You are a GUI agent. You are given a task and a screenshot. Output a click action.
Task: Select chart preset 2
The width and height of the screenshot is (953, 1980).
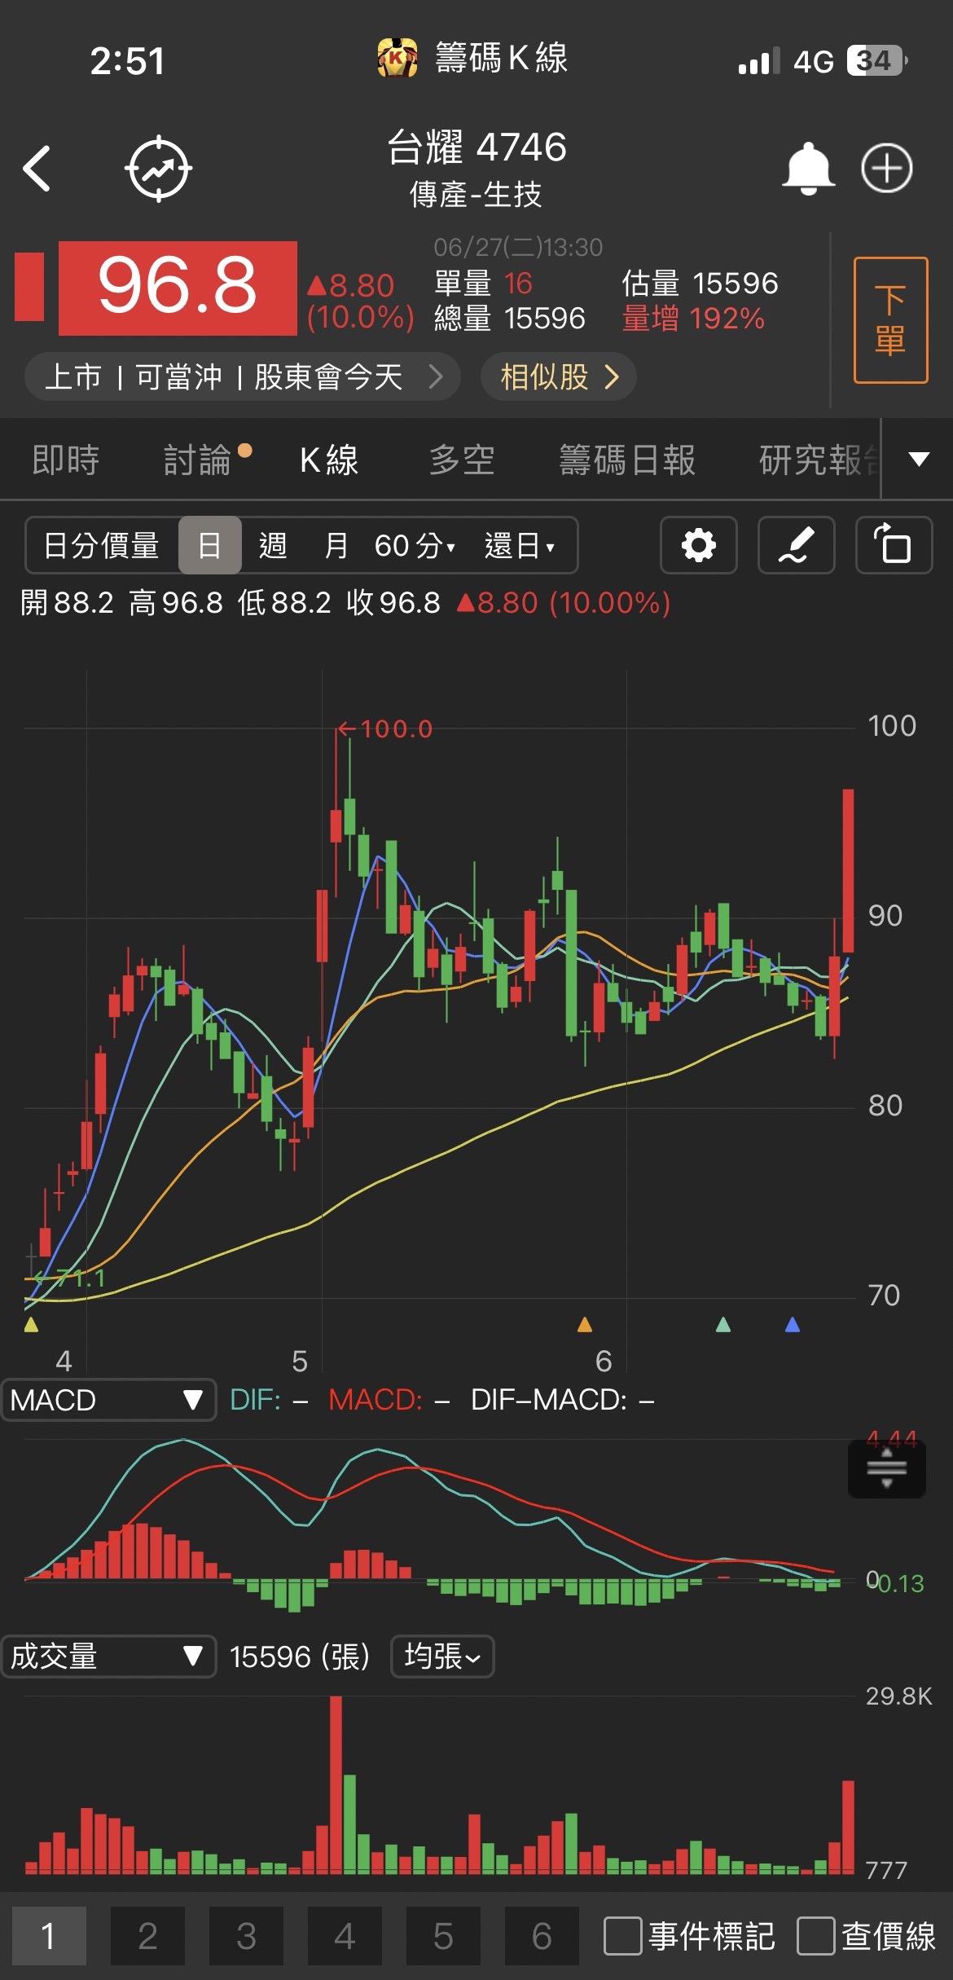147,1936
